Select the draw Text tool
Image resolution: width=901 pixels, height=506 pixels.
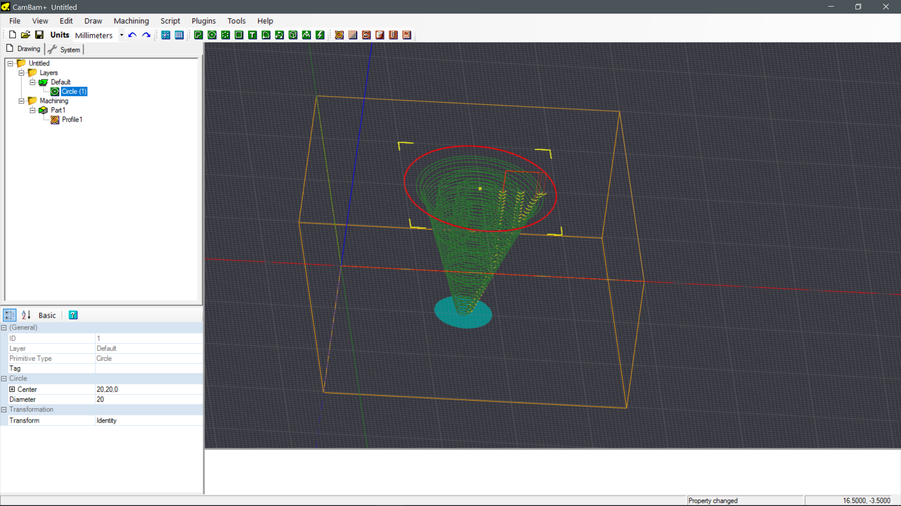coord(252,35)
